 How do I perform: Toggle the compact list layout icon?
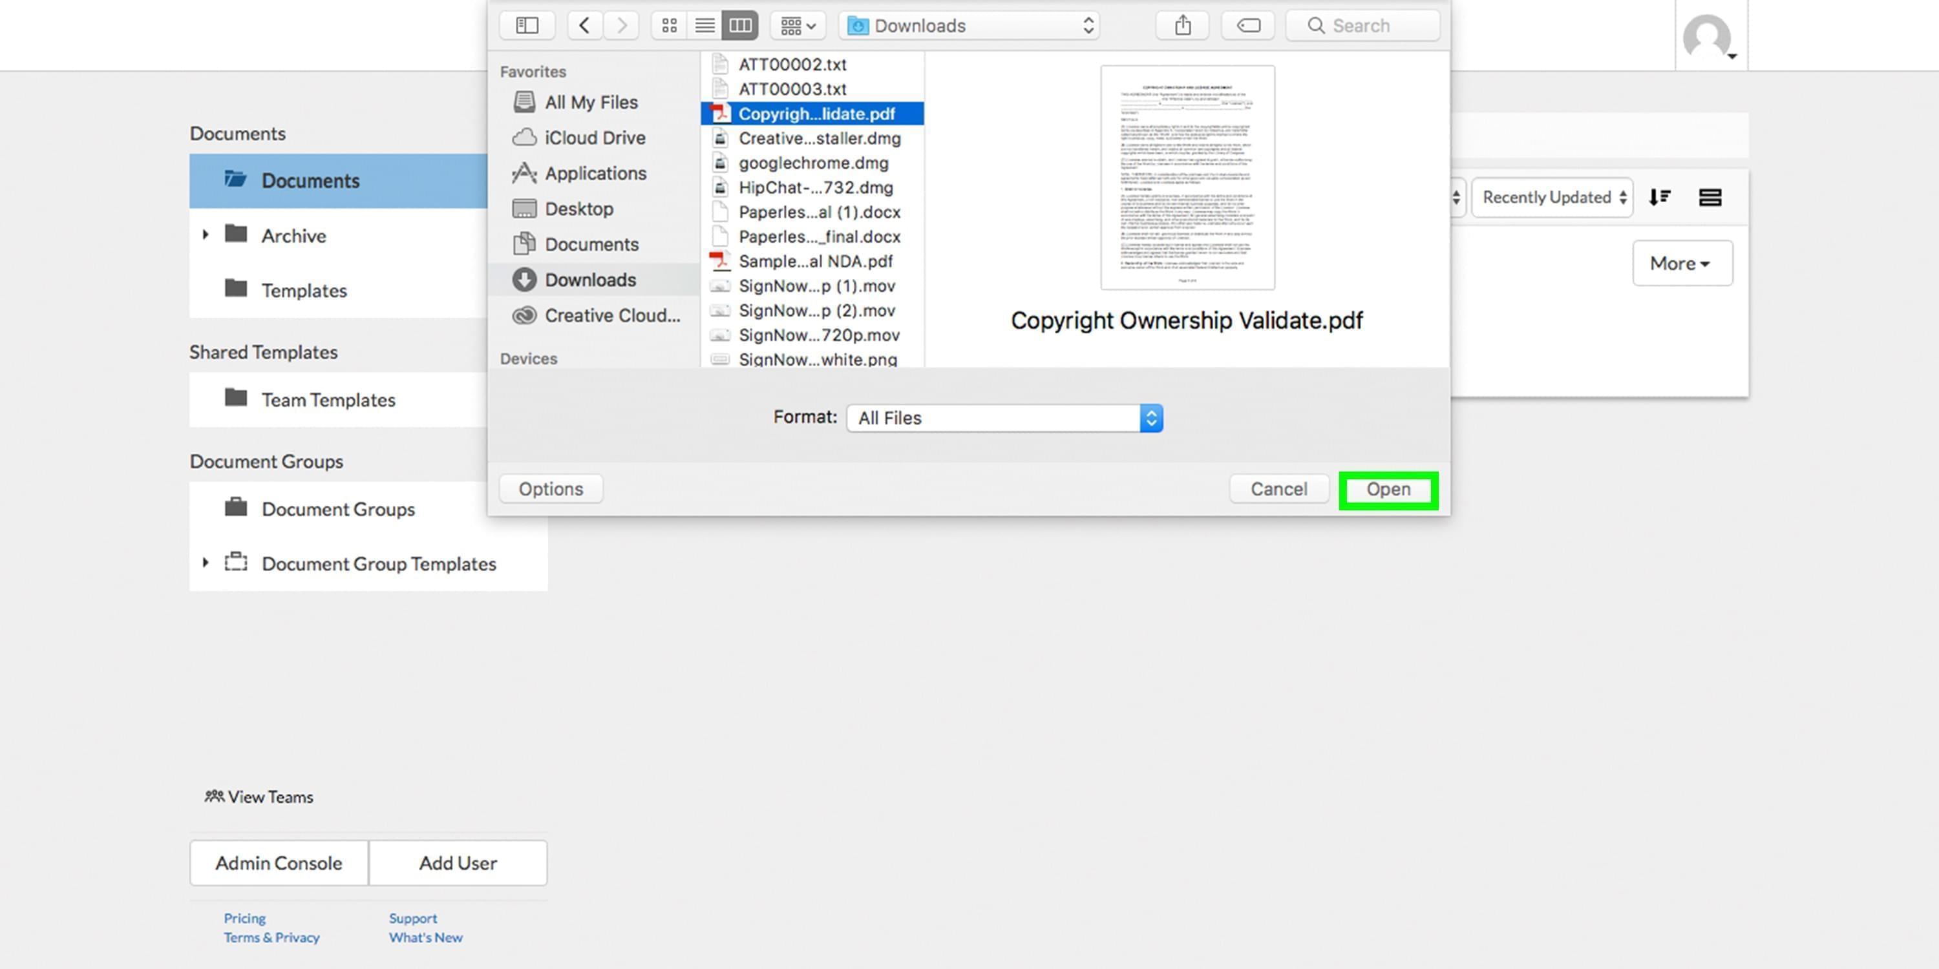(x=1710, y=197)
